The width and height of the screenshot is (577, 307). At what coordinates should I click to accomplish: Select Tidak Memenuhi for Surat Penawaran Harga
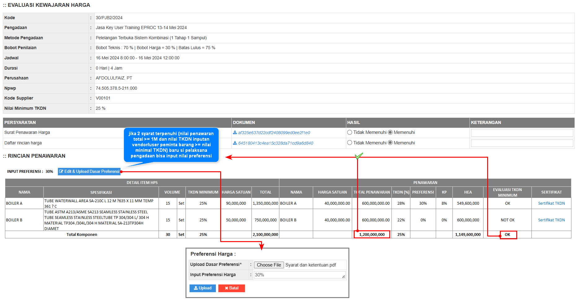click(x=350, y=132)
